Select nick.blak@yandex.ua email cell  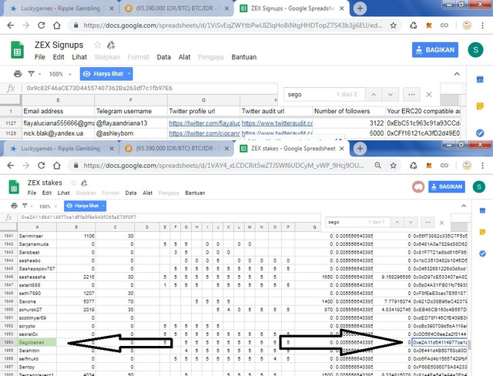(x=59, y=133)
